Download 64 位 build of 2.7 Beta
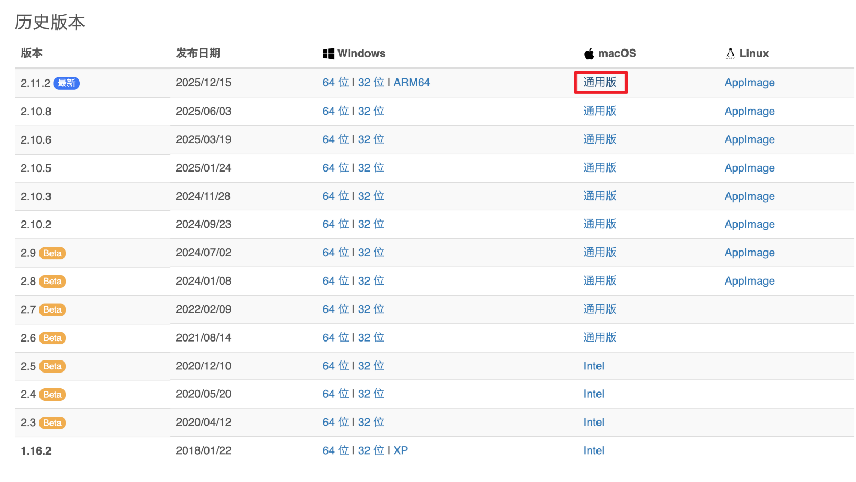Screen dimensions: 856x482 click(336, 309)
